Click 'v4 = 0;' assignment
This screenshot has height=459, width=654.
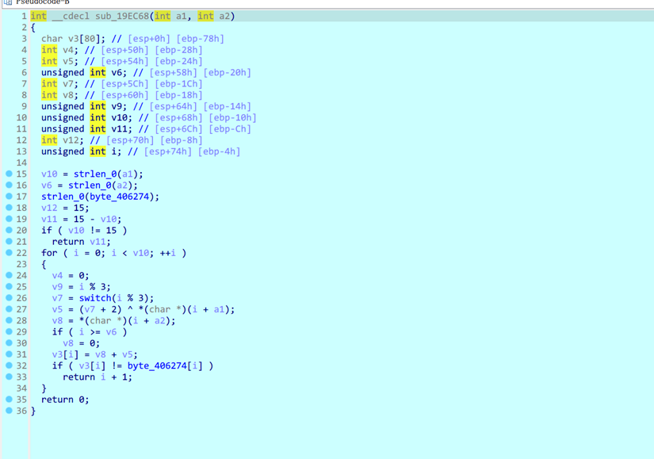(x=71, y=275)
